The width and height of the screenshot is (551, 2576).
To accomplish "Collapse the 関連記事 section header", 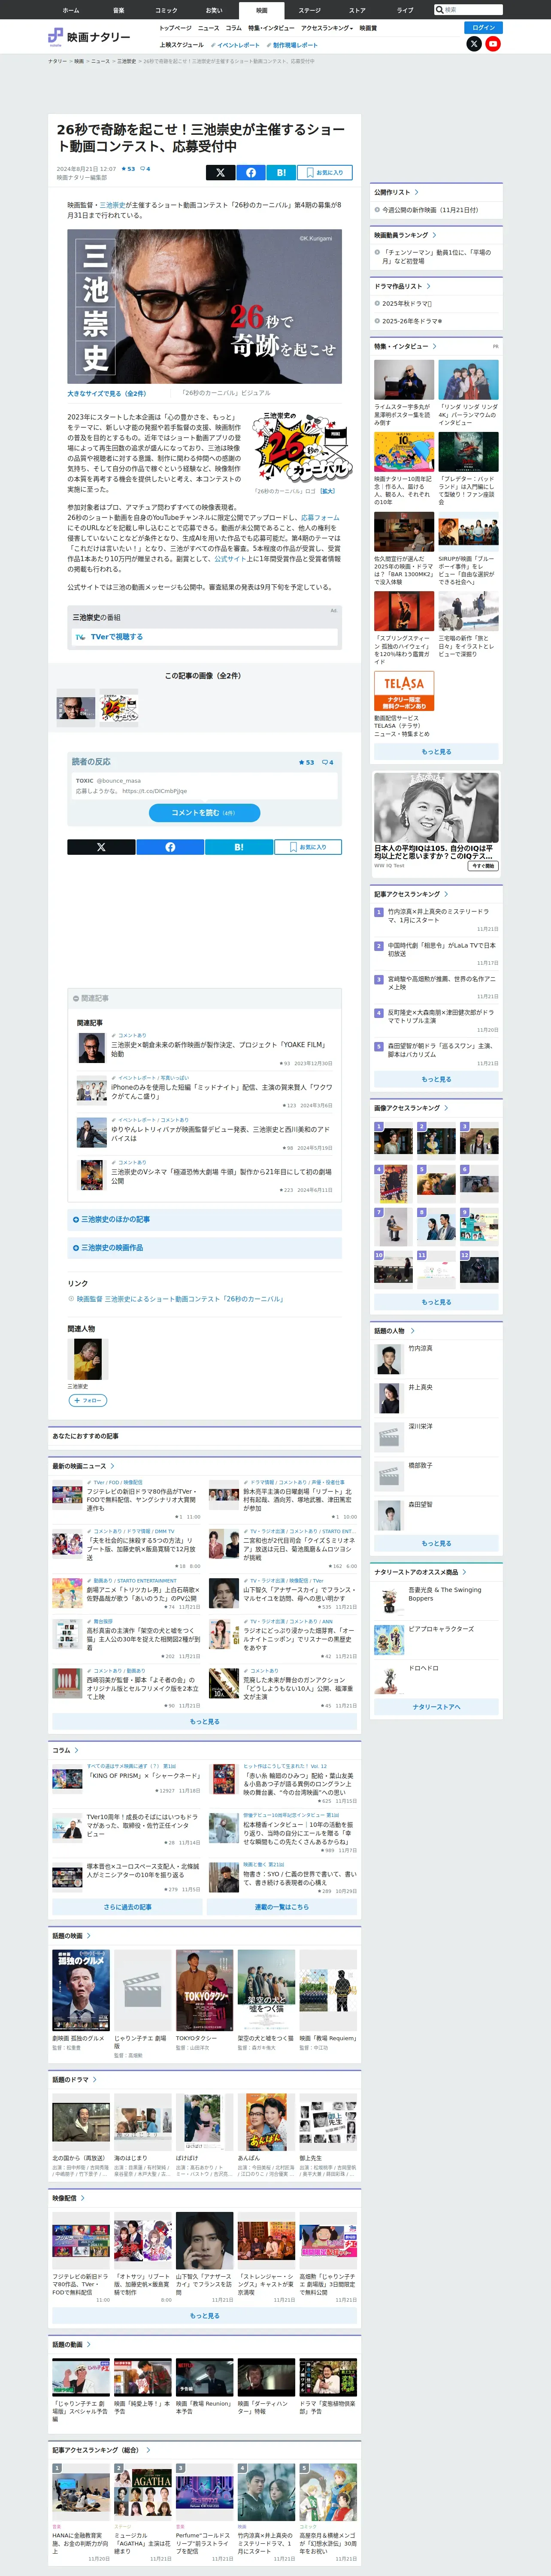I will (204, 998).
